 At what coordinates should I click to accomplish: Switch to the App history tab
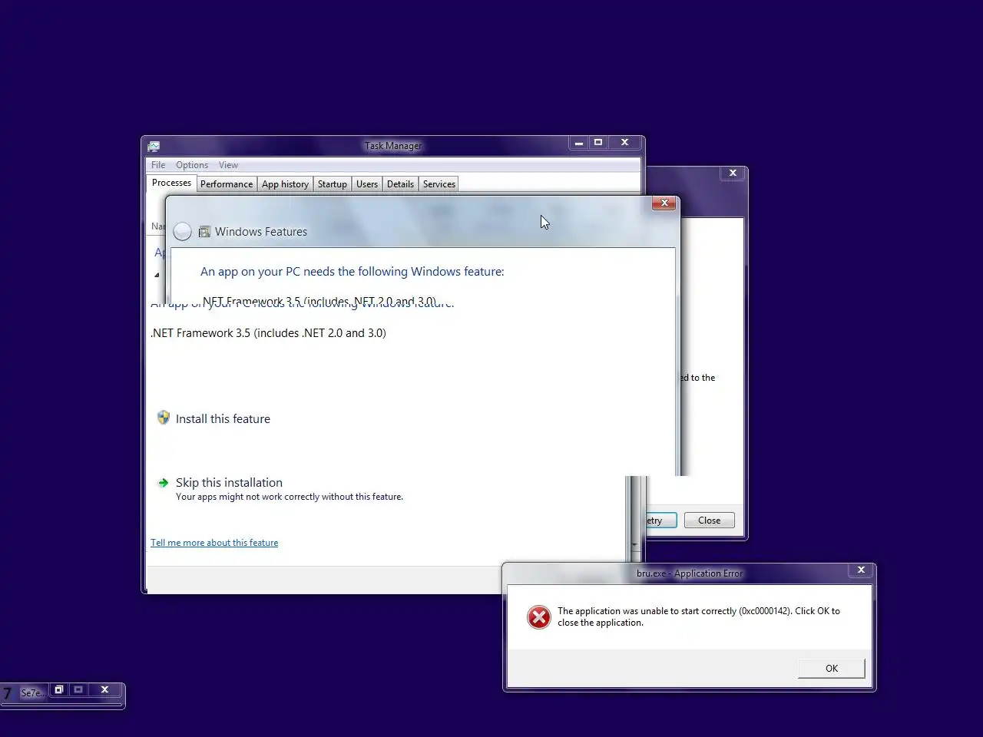point(285,184)
